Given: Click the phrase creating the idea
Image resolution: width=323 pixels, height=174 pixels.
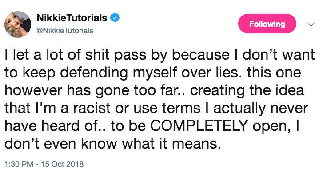Looking at the screenshot, I should pos(247,90).
